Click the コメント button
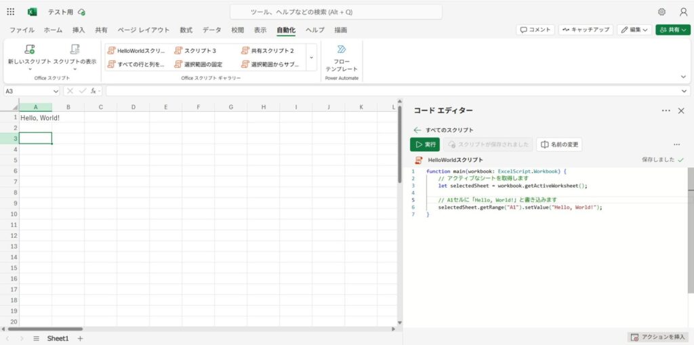The image size is (694, 345). point(535,30)
